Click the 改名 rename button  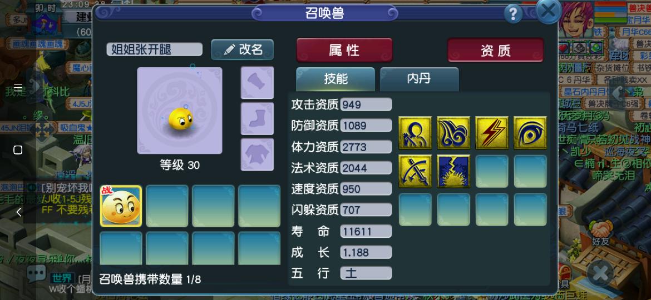click(243, 50)
